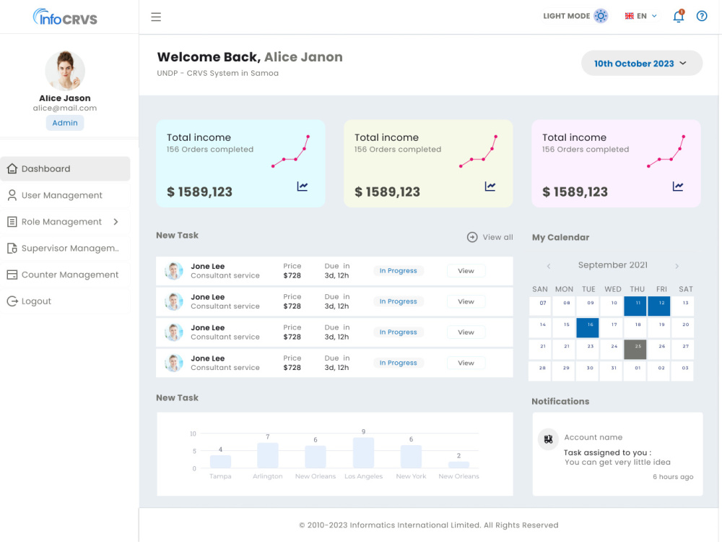722x542 pixels.
Task: Click In Progress badge on first task row
Action: [399, 271]
